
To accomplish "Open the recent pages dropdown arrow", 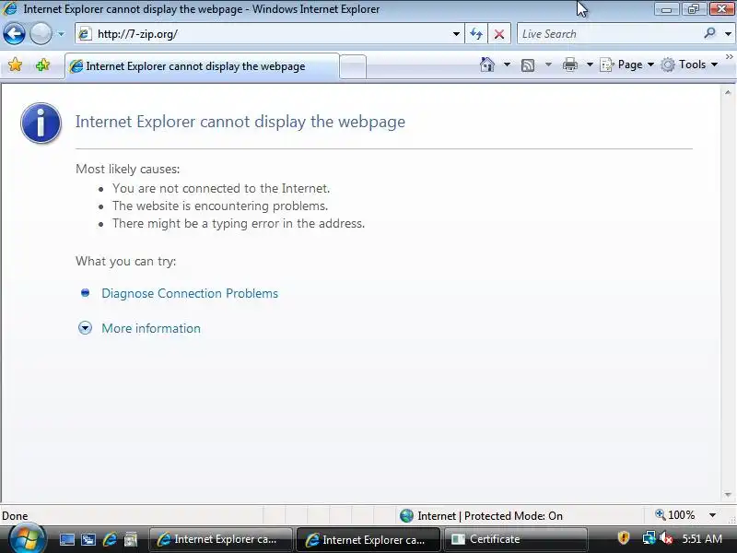I will pyautogui.click(x=61, y=34).
